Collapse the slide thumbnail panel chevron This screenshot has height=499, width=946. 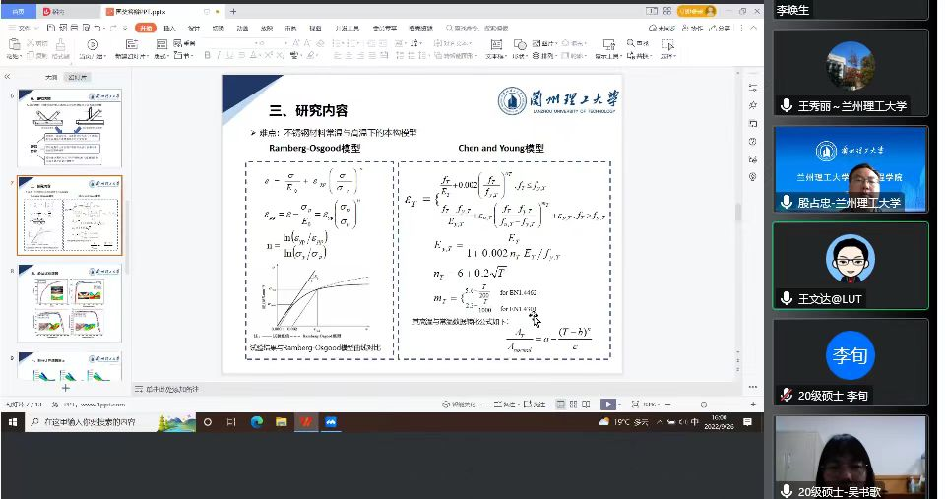coord(8,77)
